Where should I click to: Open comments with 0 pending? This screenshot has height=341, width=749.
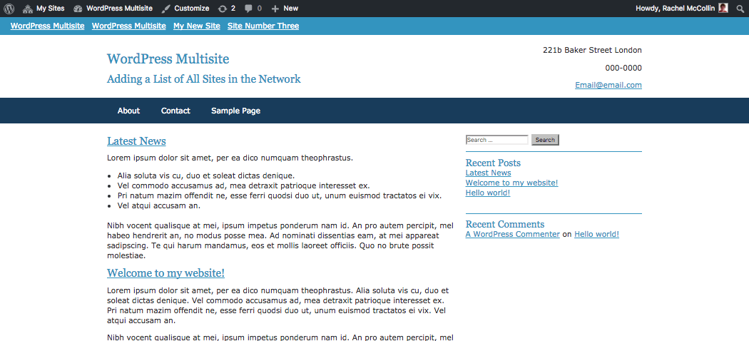[253, 9]
